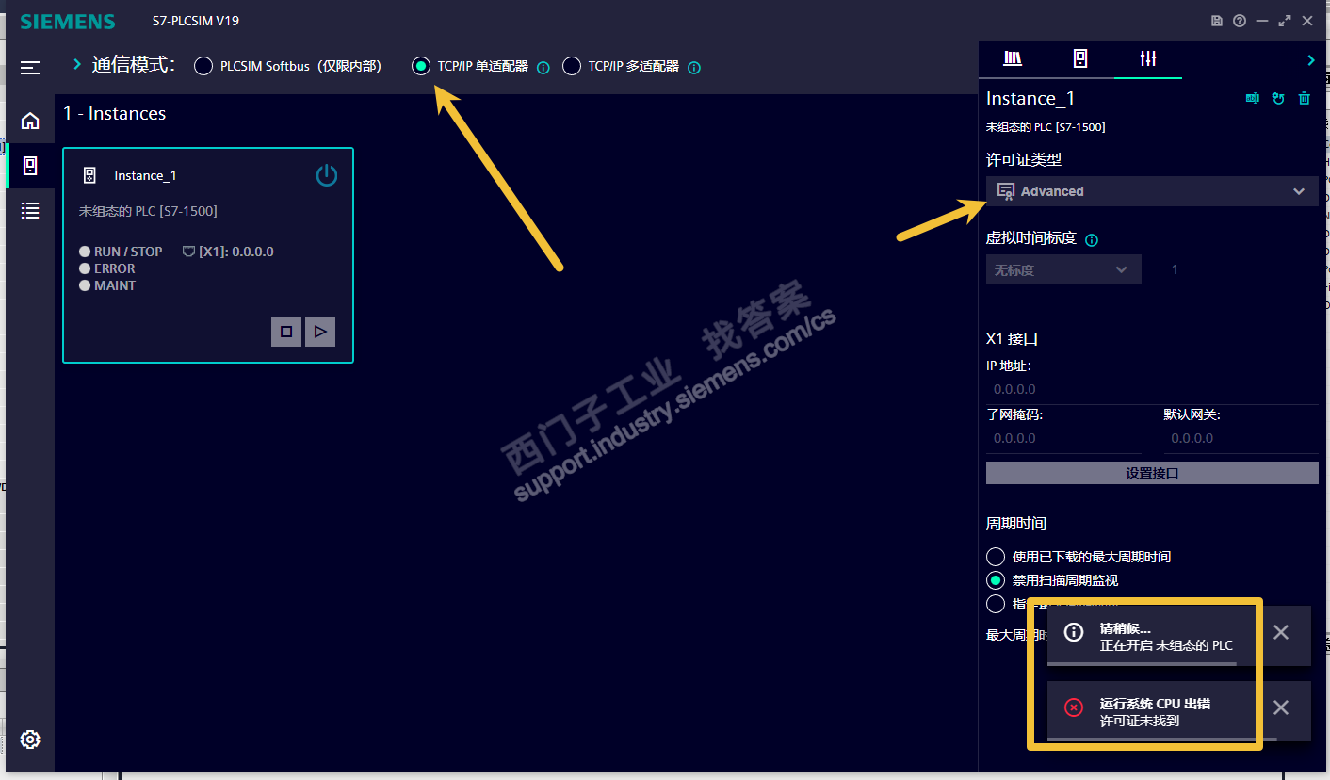Viewport: 1330px width, 780px height.
Task: Click the Instance_1 title in right panel
Action: 1030,98
